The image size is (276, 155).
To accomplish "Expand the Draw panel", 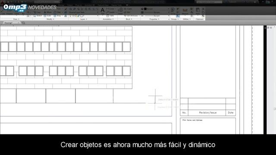I will 16,19.
